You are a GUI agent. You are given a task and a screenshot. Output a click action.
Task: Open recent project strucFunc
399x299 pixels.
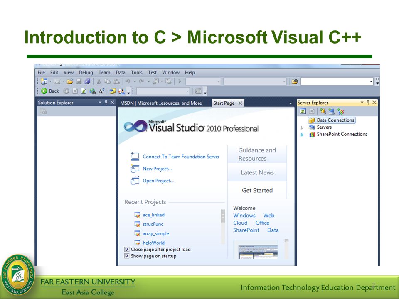tap(153, 224)
